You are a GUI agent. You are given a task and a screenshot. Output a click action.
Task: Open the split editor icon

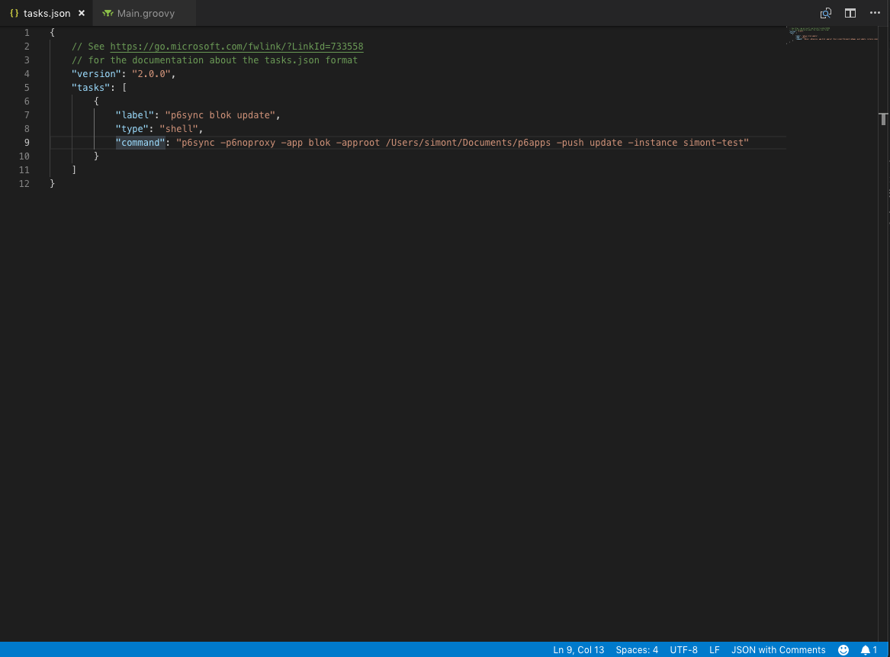tap(850, 13)
